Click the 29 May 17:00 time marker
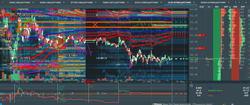250x105 pixels. click(85, 82)
